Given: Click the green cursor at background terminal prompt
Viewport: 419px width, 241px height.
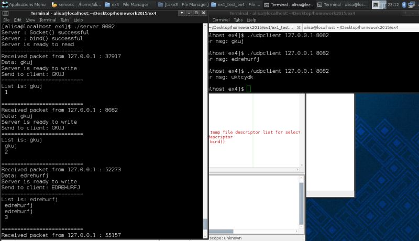Looking at the screenshot, I should coord(248,89).
